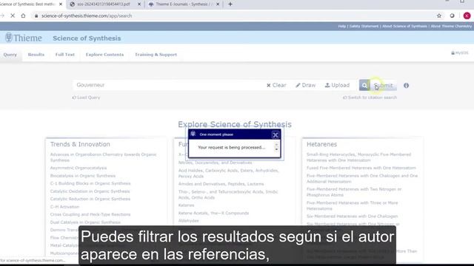Switch to Thieme E-Journals Synthesis tab
Screen dimensions: 474x266
[x=181, y=4]
